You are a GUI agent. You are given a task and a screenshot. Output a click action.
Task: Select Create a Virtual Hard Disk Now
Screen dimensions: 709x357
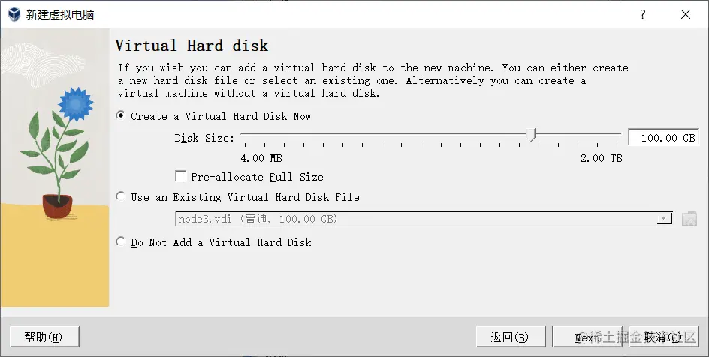122,116
